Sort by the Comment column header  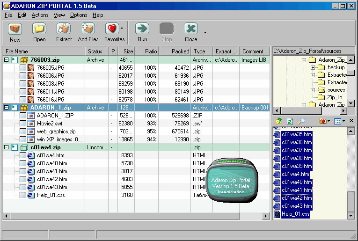(x=255, y=51)
